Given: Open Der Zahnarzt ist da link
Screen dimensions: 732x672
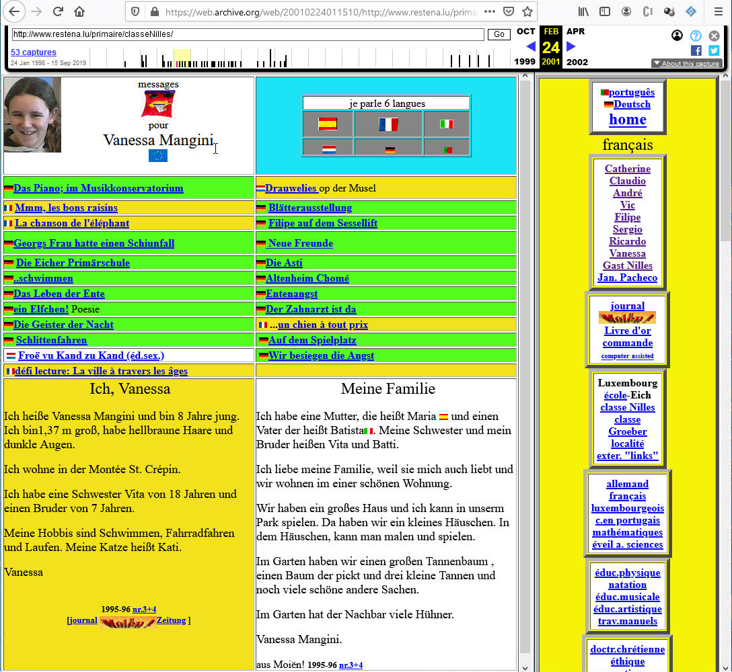Looking at the screenshot, I should (x=310, y=309).
